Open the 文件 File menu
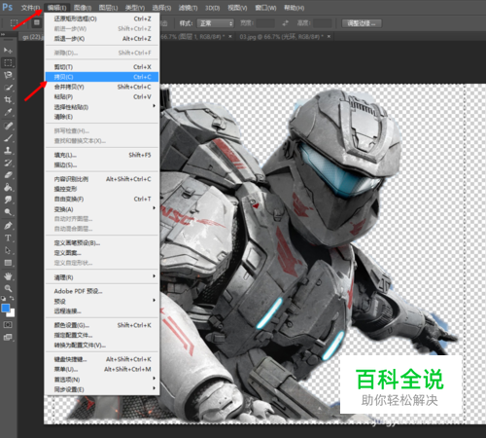The height and width of the screenshot is (438, 486). pyautogui.click(x=31, y=8)
